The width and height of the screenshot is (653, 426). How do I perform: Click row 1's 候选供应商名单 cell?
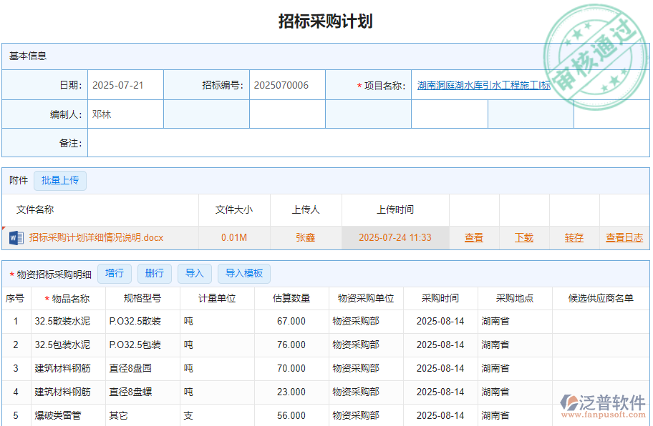click(600, 321)
